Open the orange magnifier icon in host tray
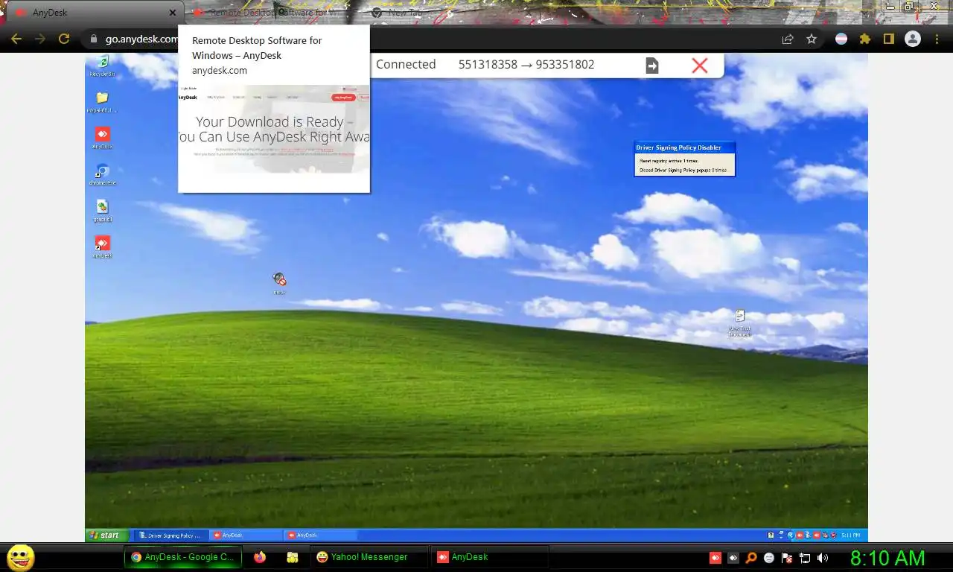 (x=751, y=557)
